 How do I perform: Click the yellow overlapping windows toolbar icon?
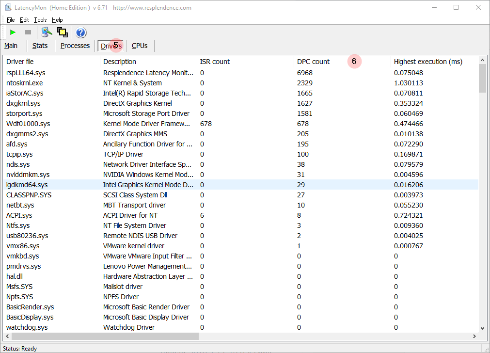[x=63, y=32]
